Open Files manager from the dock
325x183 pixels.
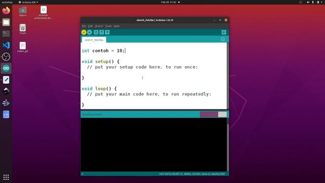click(6, 22)
